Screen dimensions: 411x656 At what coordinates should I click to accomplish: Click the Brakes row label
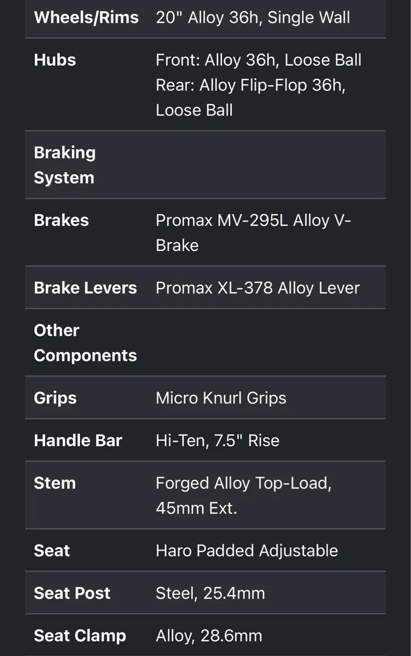coord(61,220)
